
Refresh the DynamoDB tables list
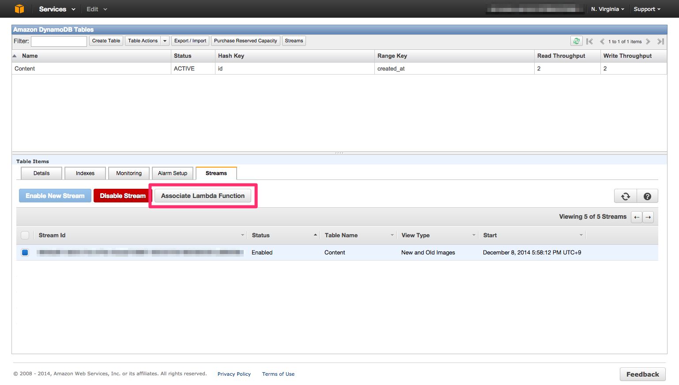577,41
